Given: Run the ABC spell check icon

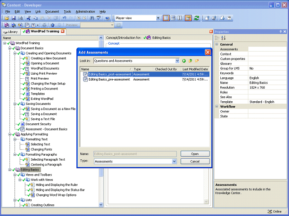Looking at the screenshot, I should click(99, 18).
